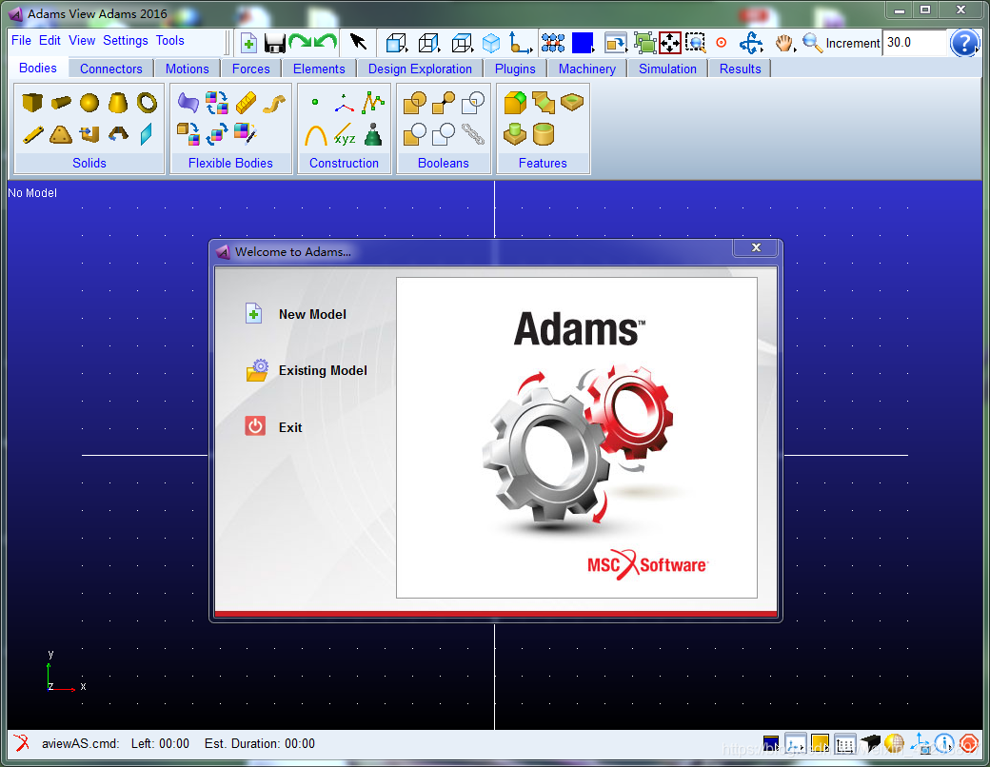
Task: Select the Frustum solid tool
Action: (x=118, y=102)
